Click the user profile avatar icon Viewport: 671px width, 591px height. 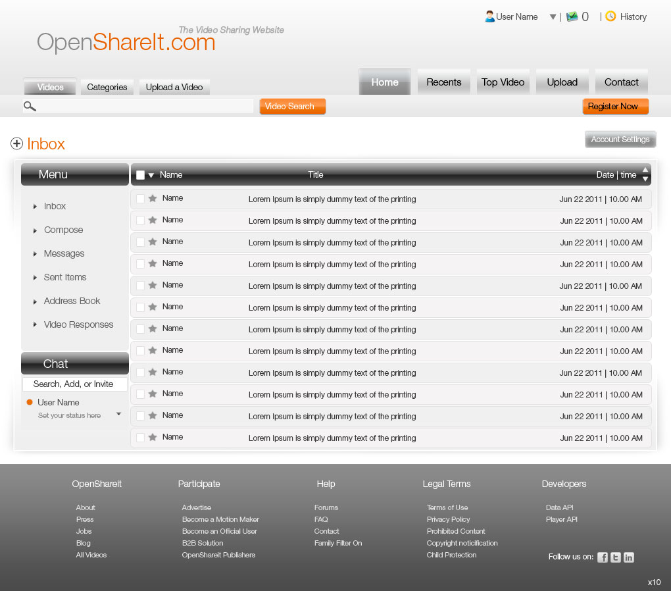tap(489, 16)
